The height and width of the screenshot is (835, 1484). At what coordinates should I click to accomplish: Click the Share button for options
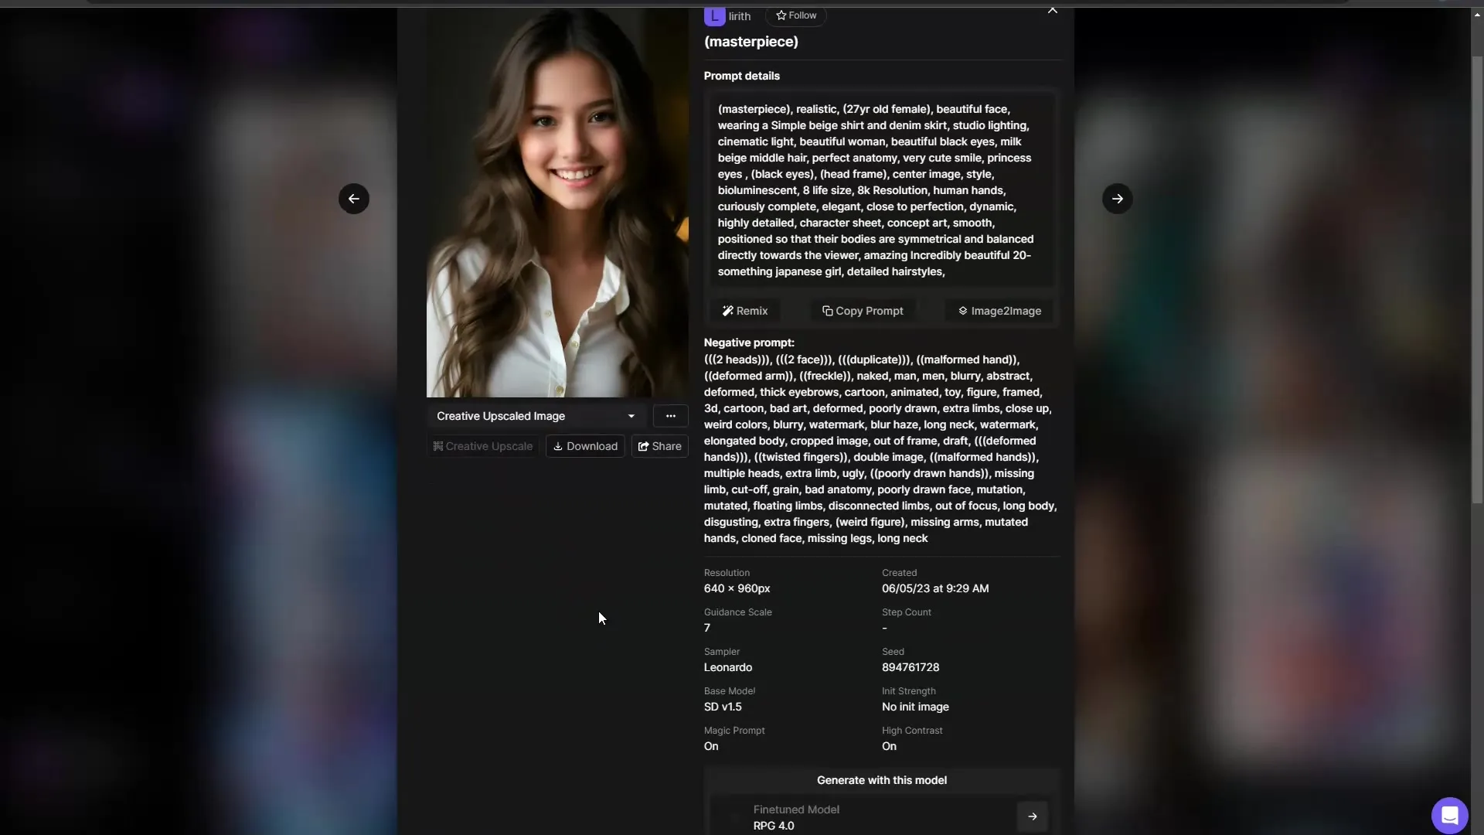659,445
